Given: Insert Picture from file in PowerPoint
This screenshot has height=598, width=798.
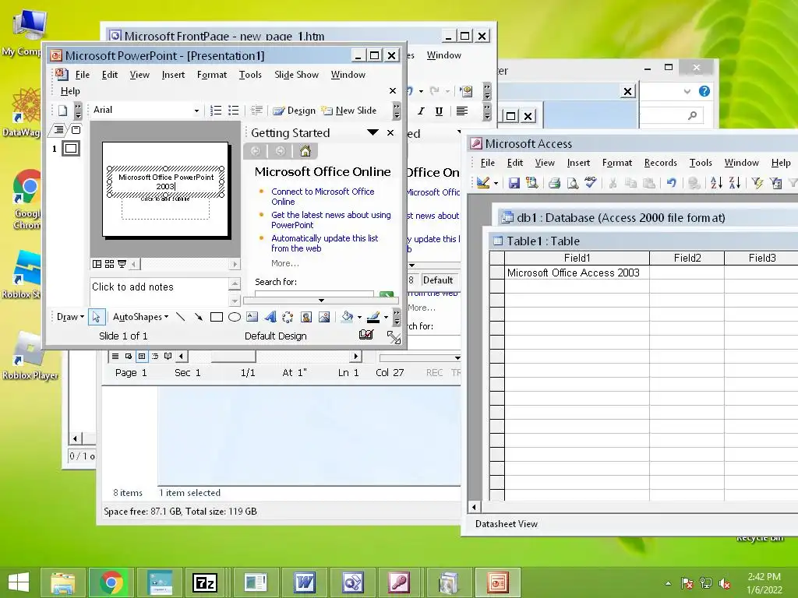Looking at the screenshot, I should 323,317.
